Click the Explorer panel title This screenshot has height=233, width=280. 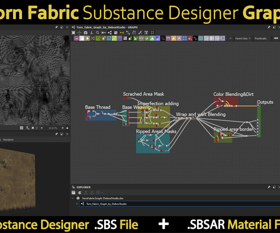(84, 187)
